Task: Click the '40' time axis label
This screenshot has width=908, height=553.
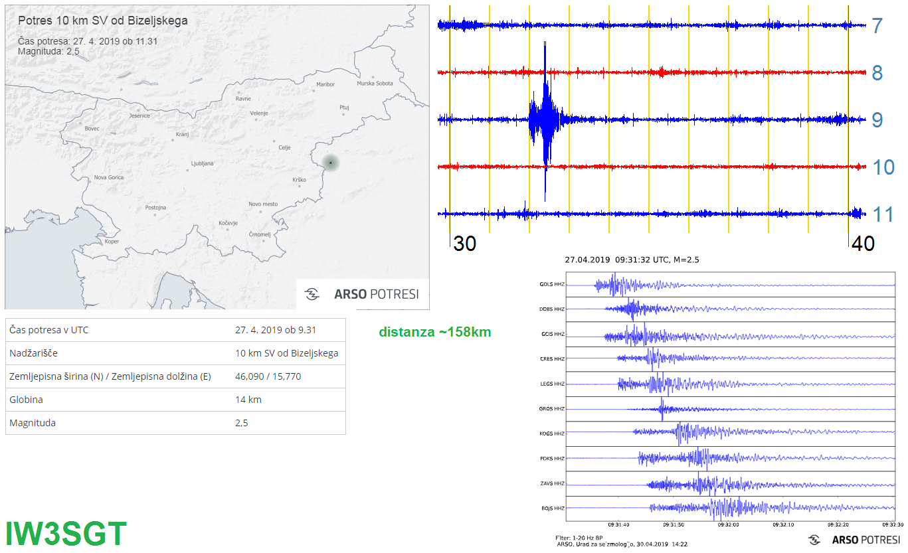Action: [863, 244]
